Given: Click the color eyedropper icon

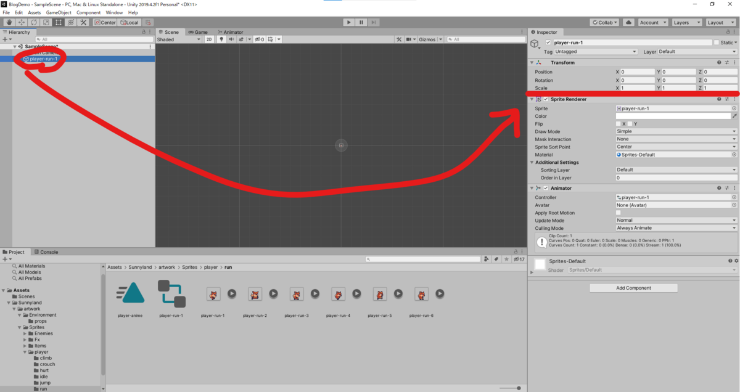Looking at the screenshot, I should click(734, 116).
